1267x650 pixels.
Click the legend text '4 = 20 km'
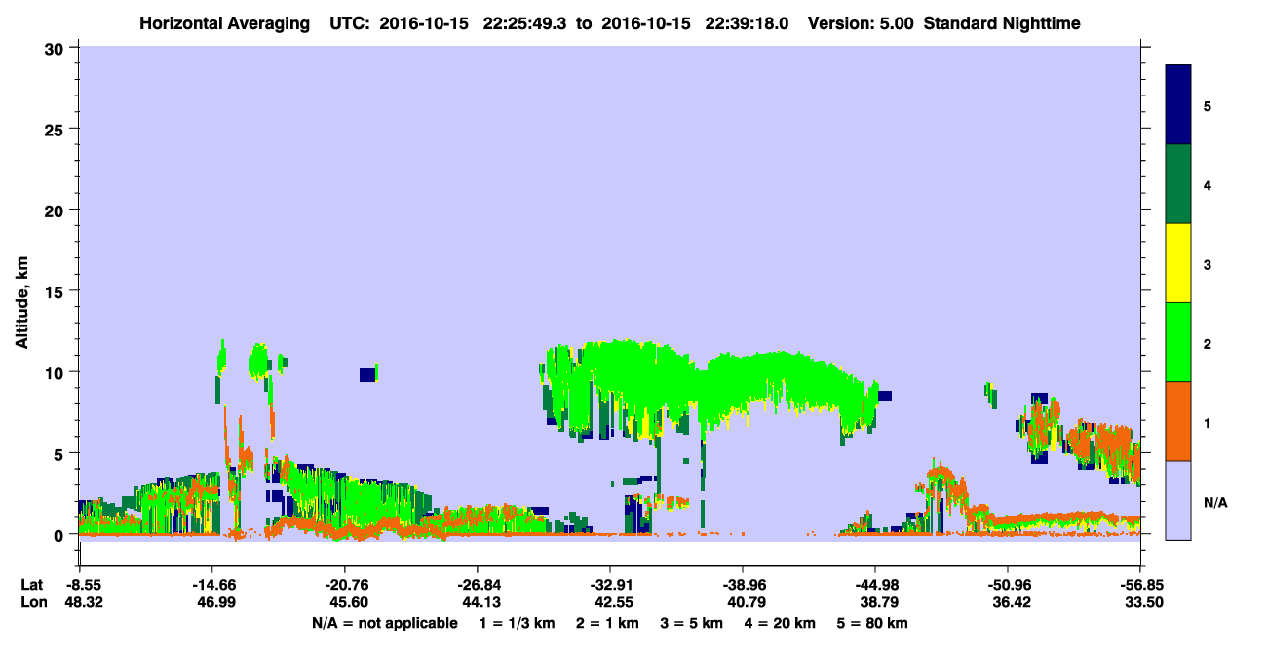point(781,623)
